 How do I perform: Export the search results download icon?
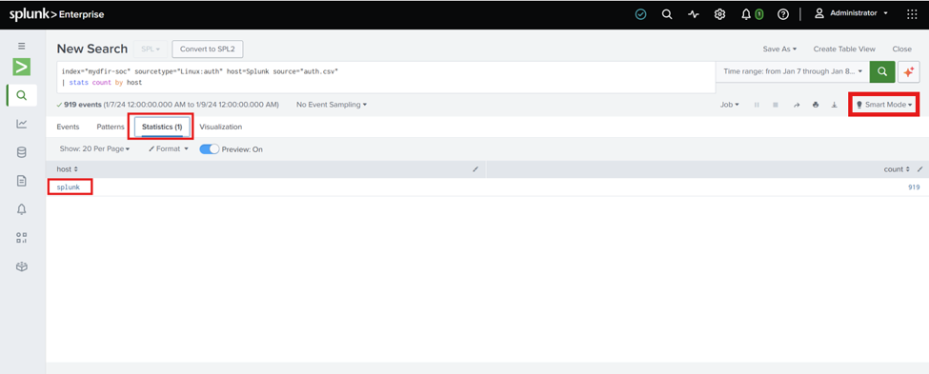pyautogui.click(x=835, y=105)
